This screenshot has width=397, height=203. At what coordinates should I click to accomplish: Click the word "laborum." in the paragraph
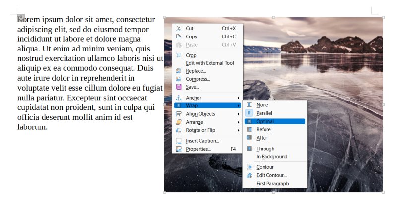32,127
